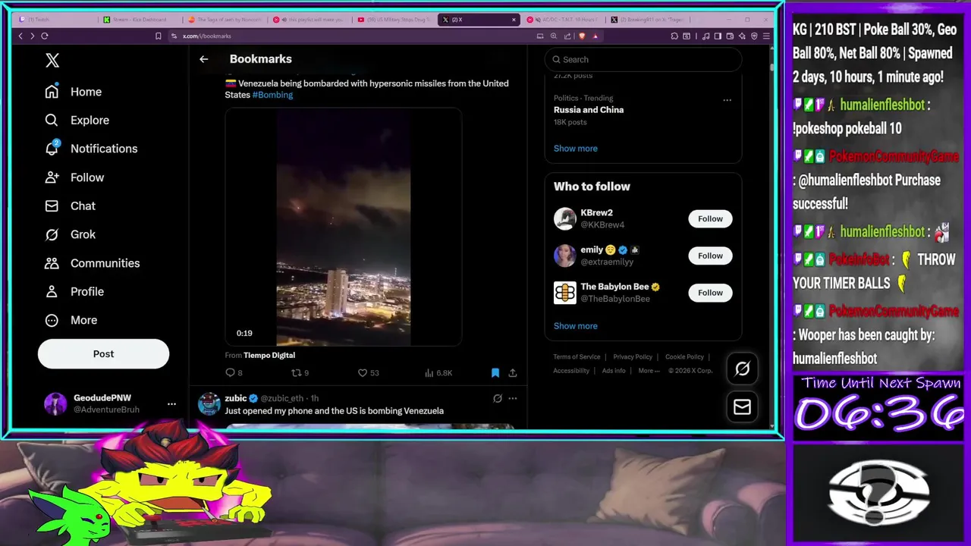Click the Post button
Viewport: 971px width, 546px height.
pyautogui.click(x=103, y=354)
